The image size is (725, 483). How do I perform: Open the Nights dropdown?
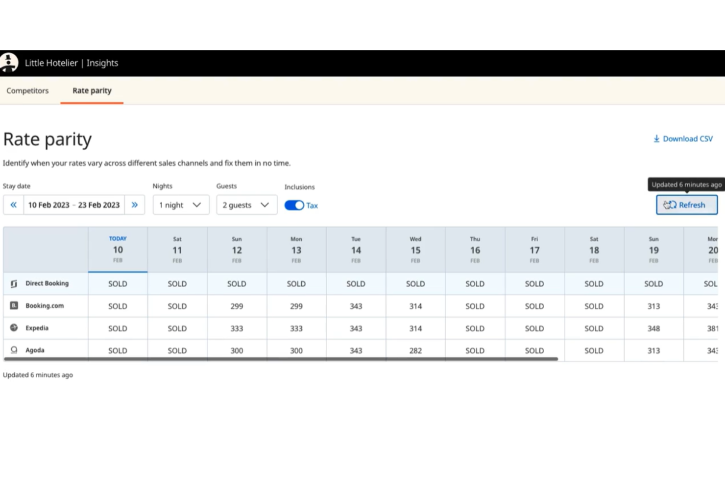coord(181,205)
